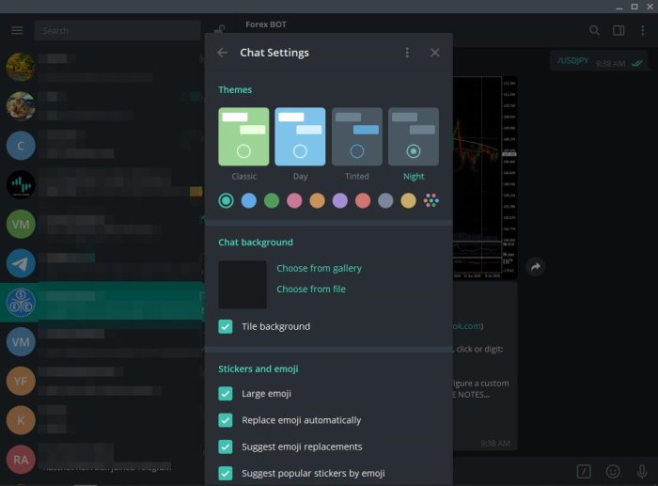Pick the yellow accent color

pos(408,200)
